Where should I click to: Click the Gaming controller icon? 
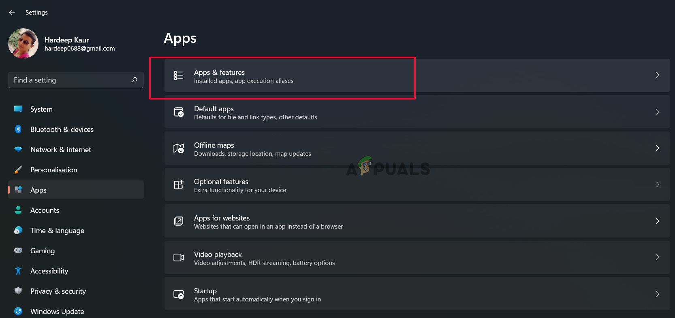(18, 250)
